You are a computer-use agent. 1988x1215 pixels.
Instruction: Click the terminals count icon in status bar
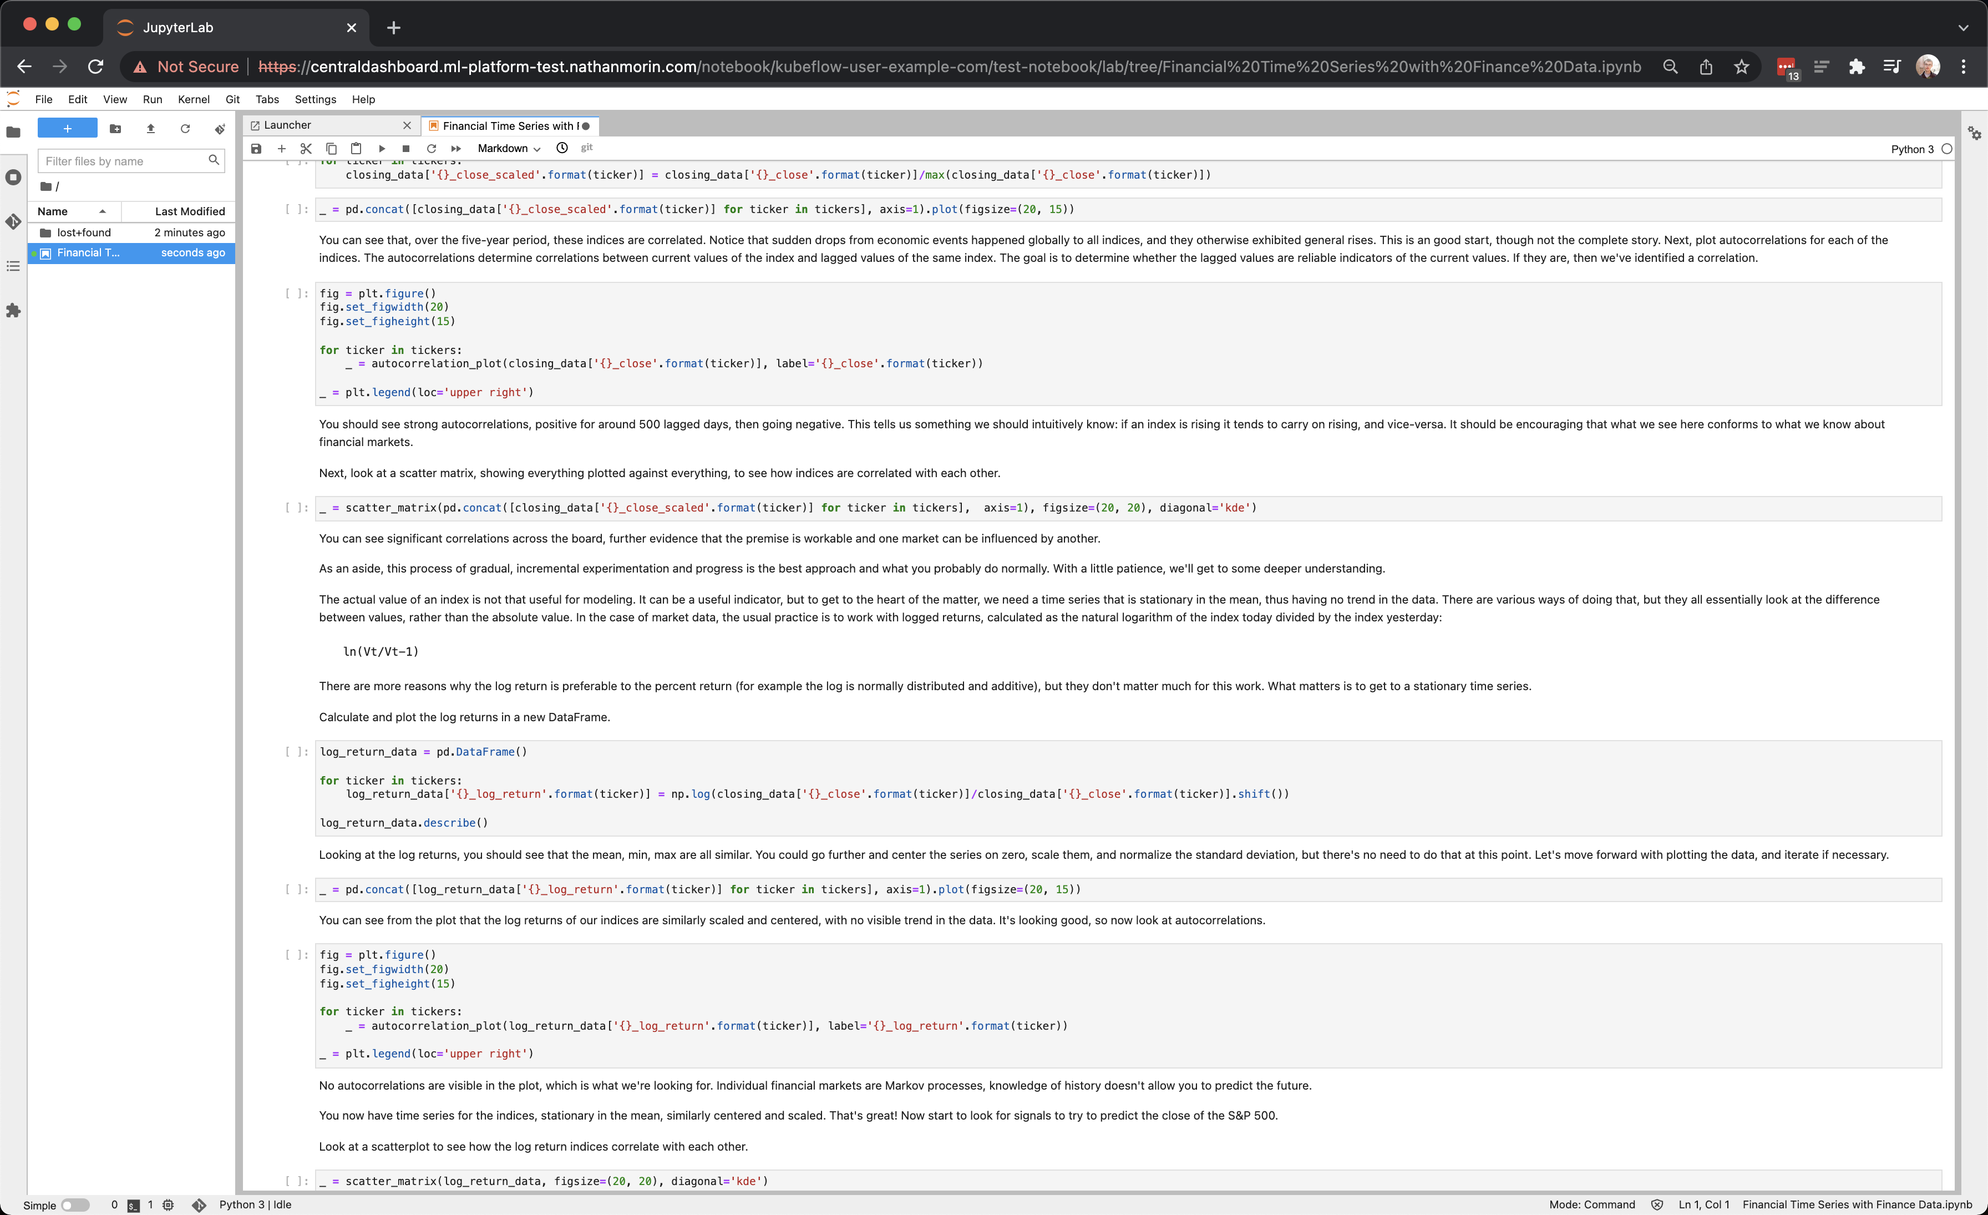coord(134,1206)
